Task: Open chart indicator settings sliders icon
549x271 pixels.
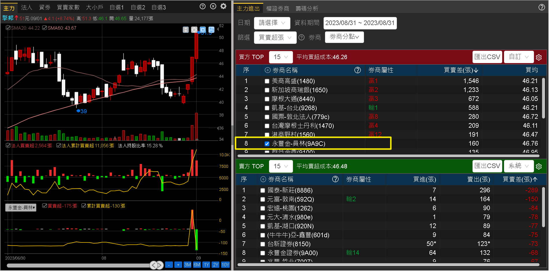Action: pyautogui.click(x=212, y=30)
